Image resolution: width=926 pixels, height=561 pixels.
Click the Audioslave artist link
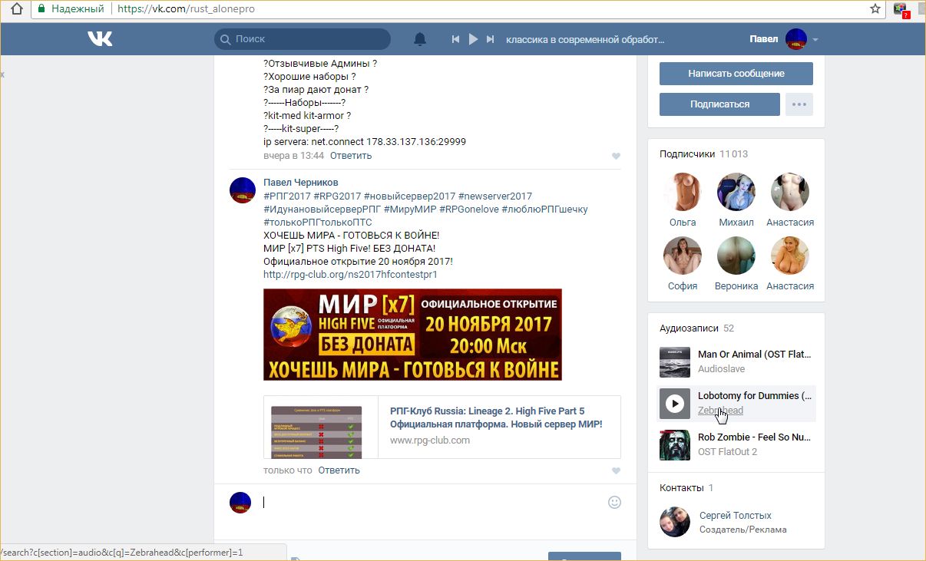pyautogui.click(x=721, y=369)
